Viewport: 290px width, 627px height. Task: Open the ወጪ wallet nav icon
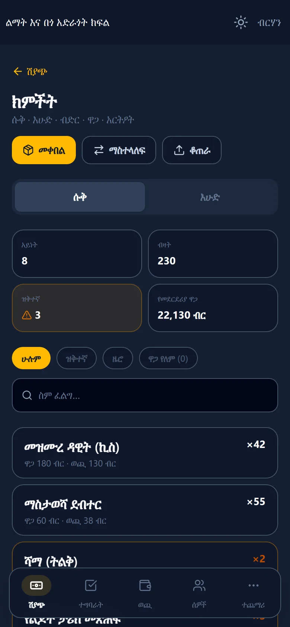145,585
